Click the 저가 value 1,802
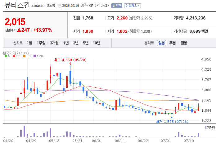Viewport: 216px width, 146px height. pos(122,31)
